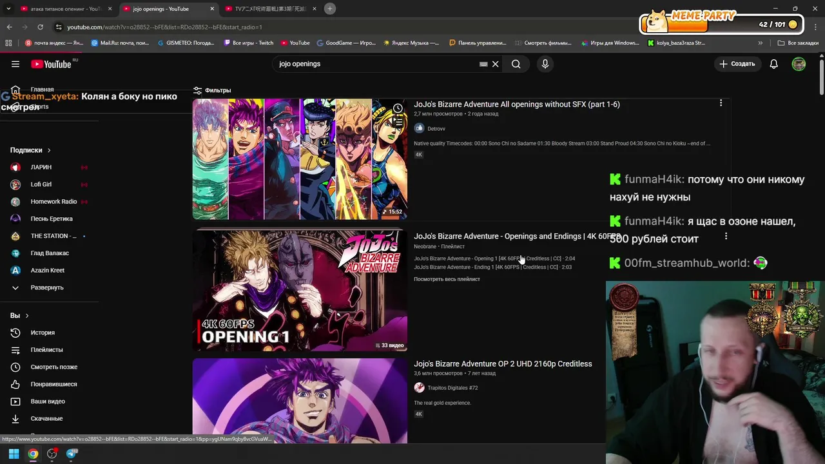The image size is (825, 464).
Task: Add to Watch Later via clock on thumbnail
Action: coord(398,108)
